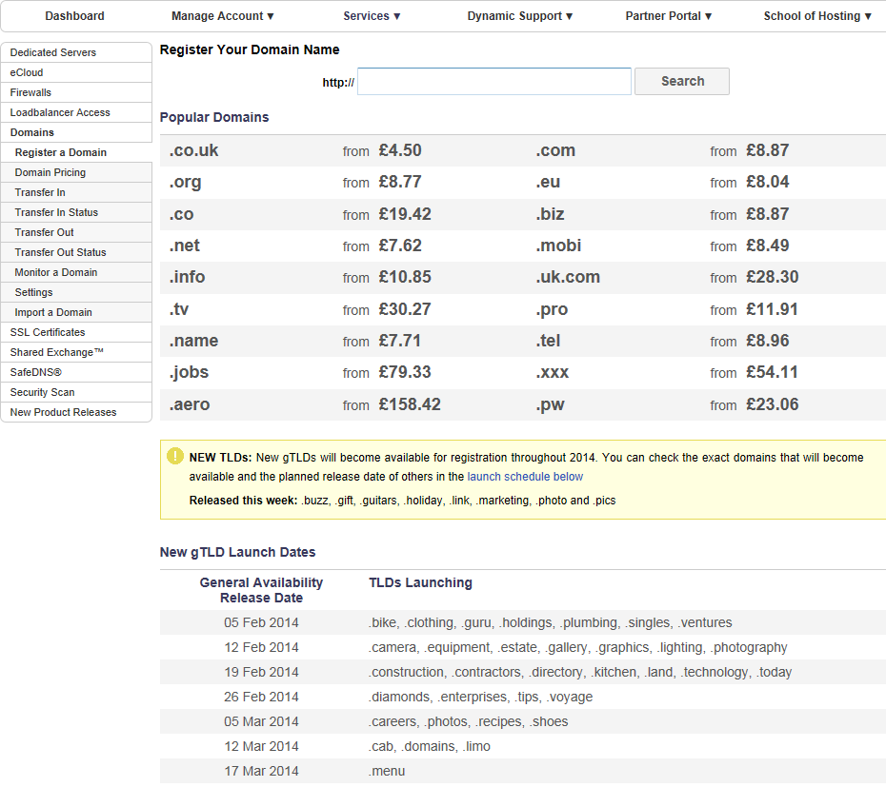Select the .net domain entry
The height and width of the screenshot is (787, 886).
pos(185,246)
